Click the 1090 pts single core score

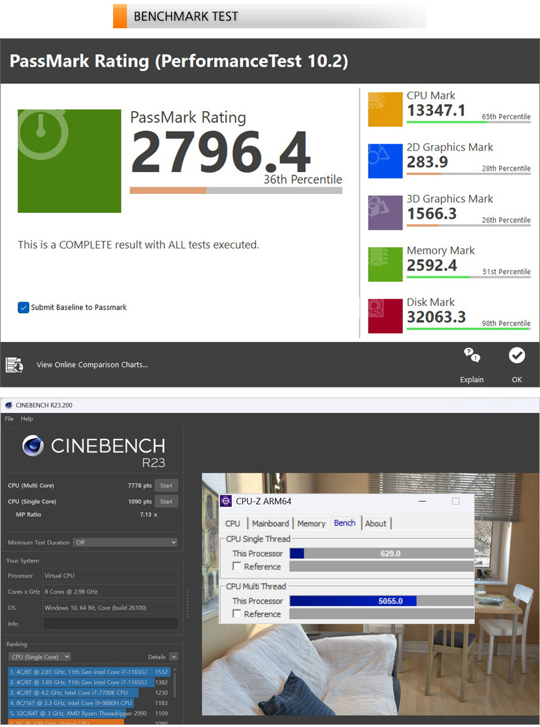click(x=139, y=502)
